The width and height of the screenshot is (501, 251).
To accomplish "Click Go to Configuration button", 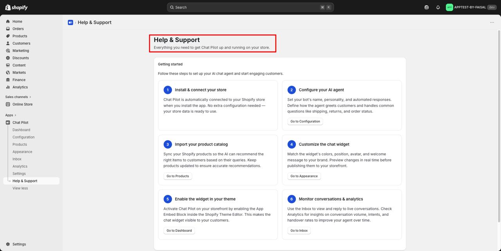I will pyautogui.click(x=305, y=122).
